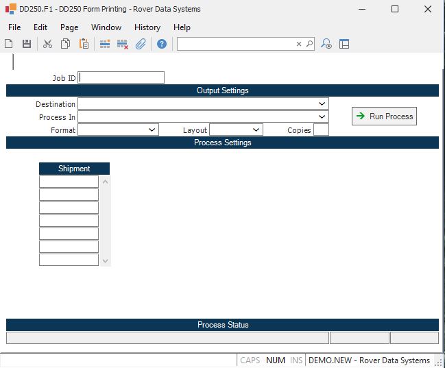
Task: Open the Format dropdown list
Action: [152, 130]
